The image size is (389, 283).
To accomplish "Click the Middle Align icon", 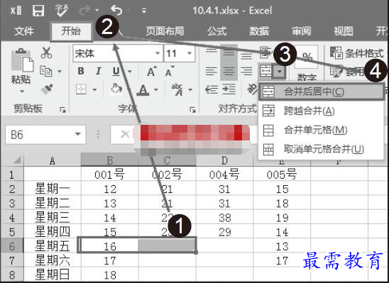I will [229, 53].
